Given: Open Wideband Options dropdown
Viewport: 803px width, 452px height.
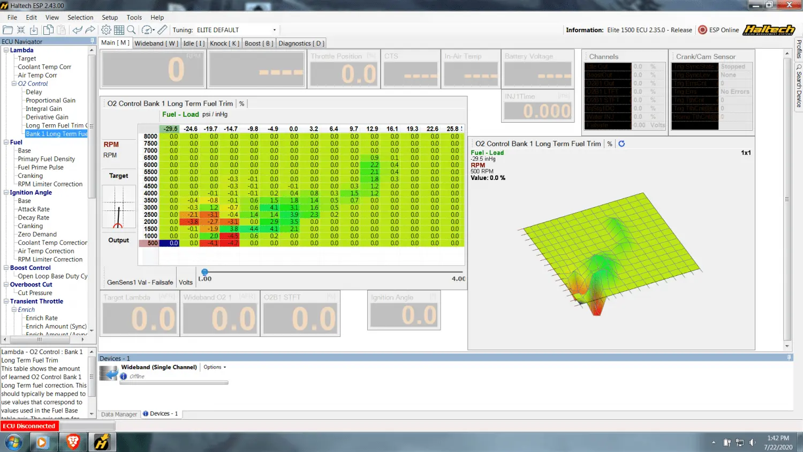Looking at the screenshot, I should [x=215, y=367].
